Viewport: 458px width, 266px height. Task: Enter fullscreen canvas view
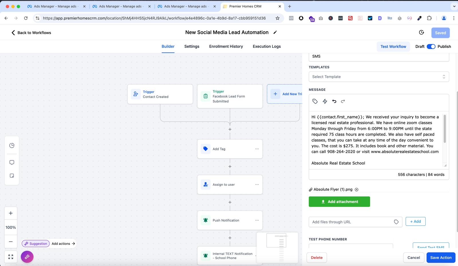tap(11, 257)
